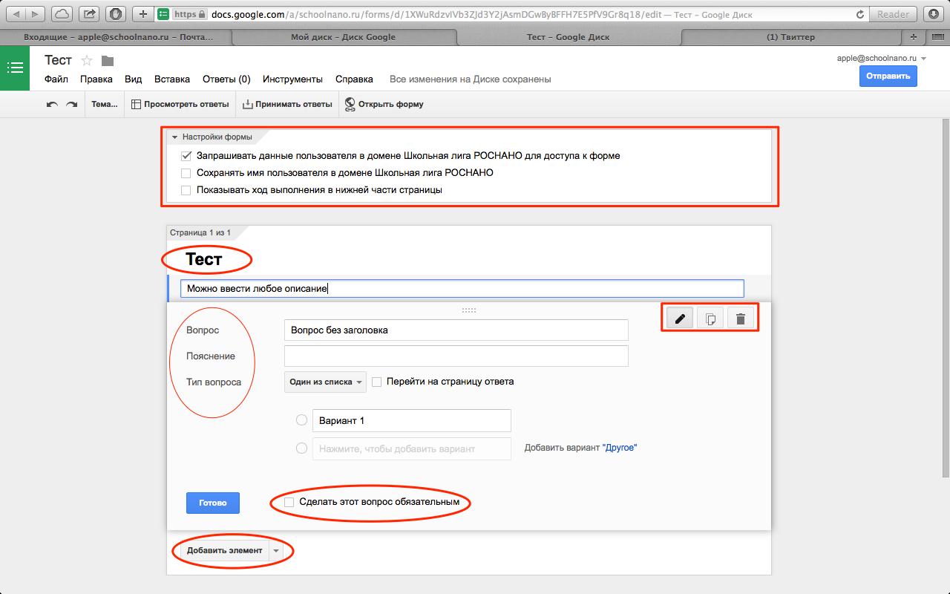Click the Добавить элемент button
The width and height of the screenshot is (950, 594).
click(x=224, y=551)
